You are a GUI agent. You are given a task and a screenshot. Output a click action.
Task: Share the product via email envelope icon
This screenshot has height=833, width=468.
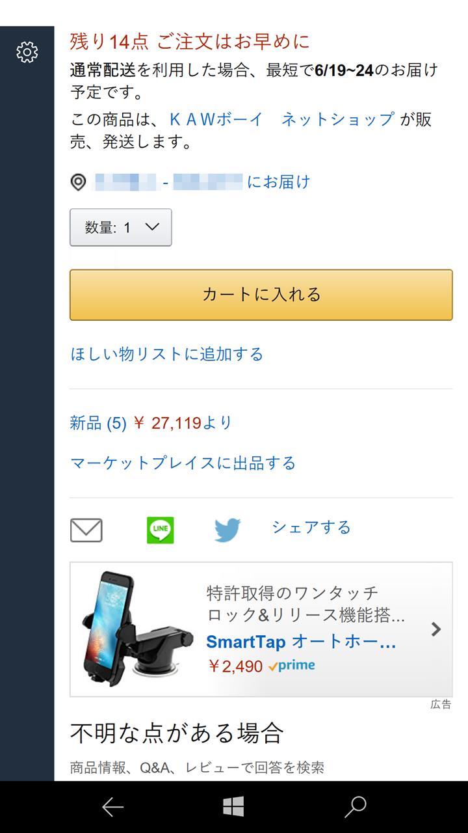pyautogui.click(x=86, y=530)
